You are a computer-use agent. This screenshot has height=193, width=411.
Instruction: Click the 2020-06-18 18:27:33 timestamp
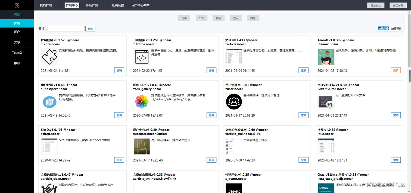(332, 160)
